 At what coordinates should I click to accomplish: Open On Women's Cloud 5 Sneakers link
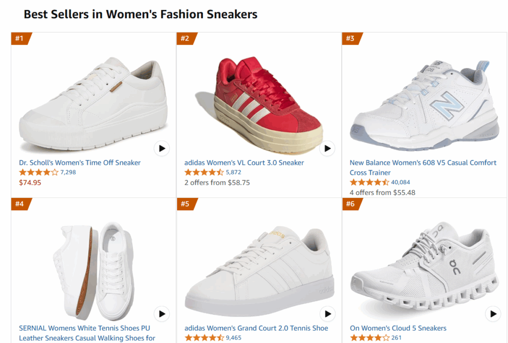coord(398,328)
